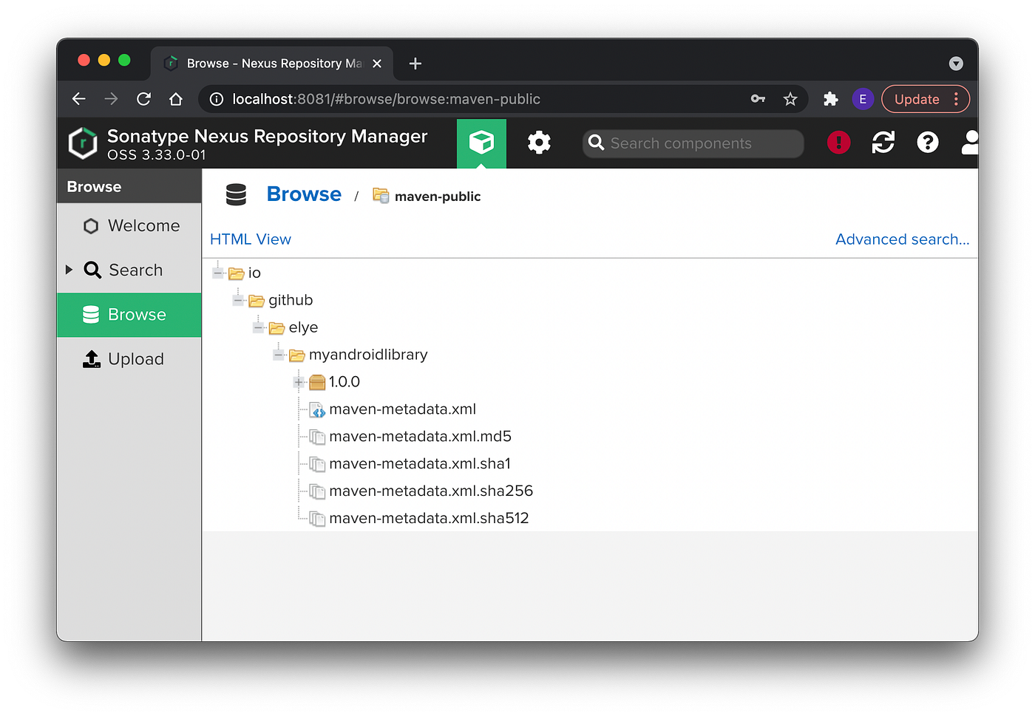Click the green Browse cube icon
1035x716 pixels.
[481, 143]
